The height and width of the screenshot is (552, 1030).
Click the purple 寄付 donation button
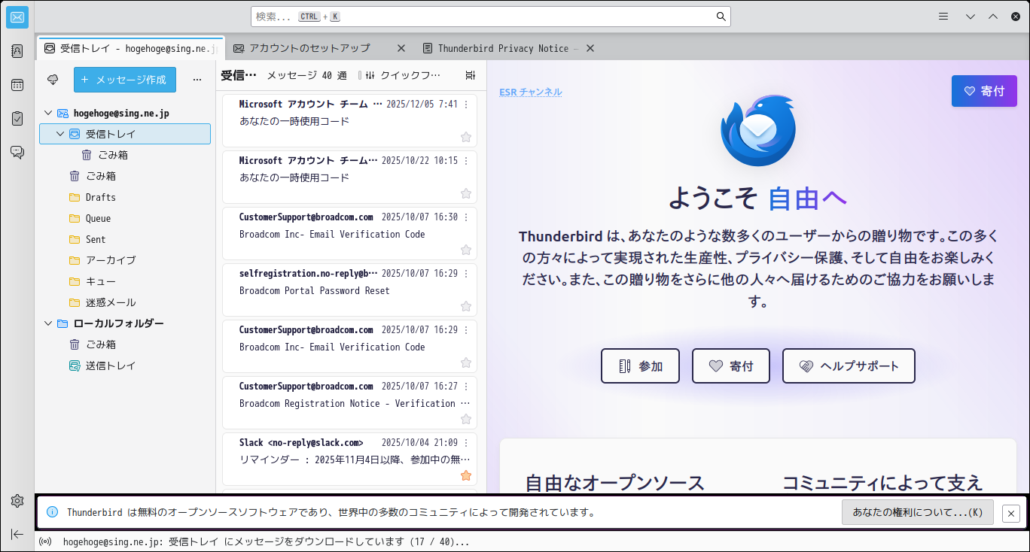pyautogui.click(x=983, y=90)
